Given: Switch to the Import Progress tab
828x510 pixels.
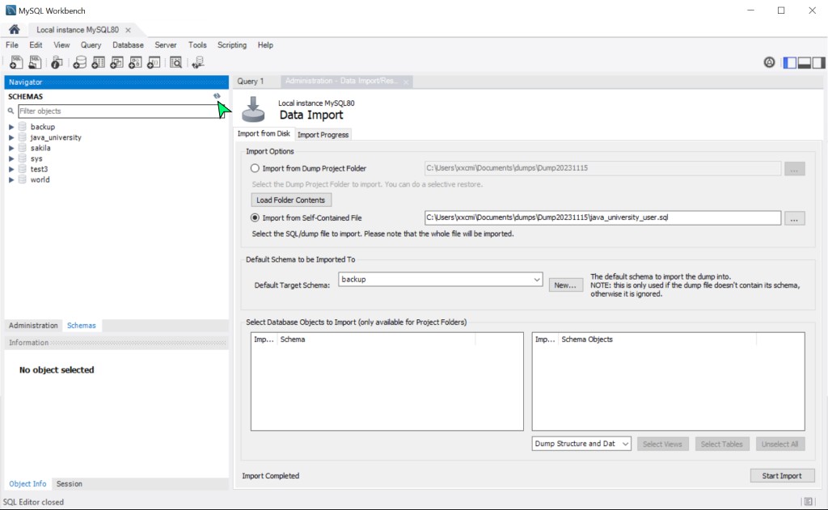Looking at the screenshot, I should pyautogui.click(x=323, y=135).
